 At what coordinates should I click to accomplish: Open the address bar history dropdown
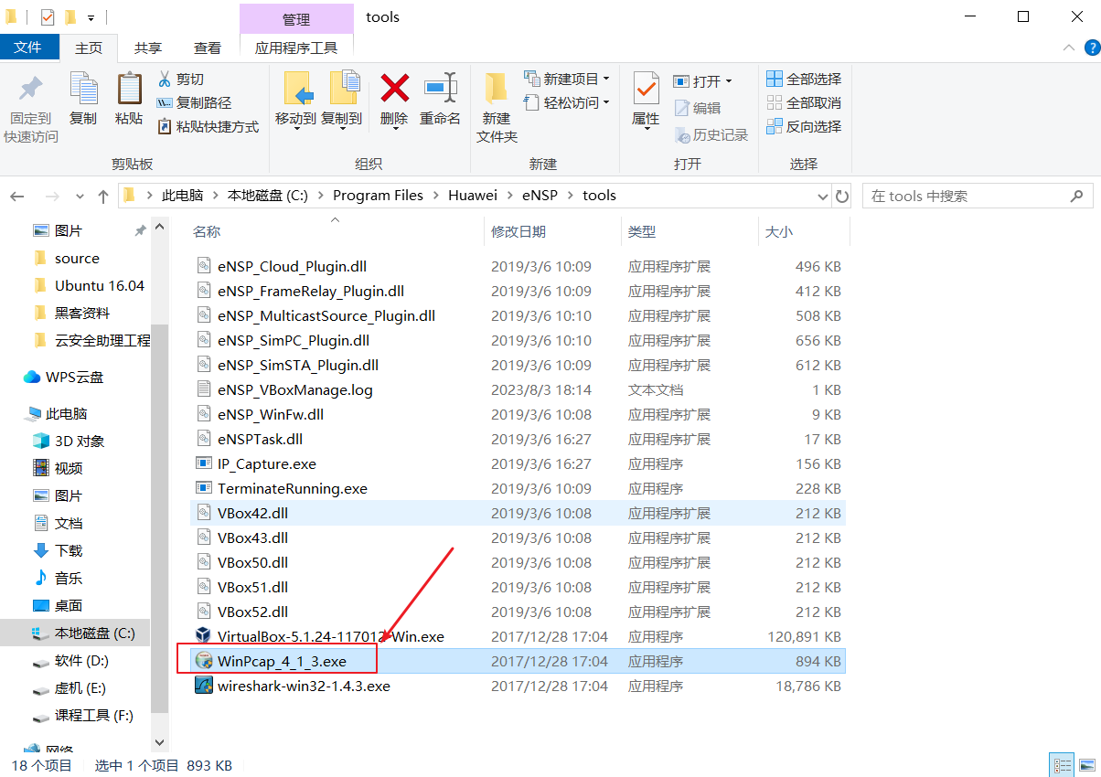821,196
